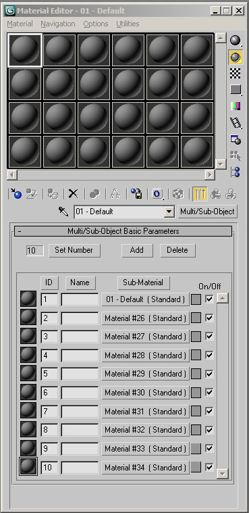This screenshot has width=249, height=513.
Task: Open the material editor Options icon
Action: click(x=236, y=139)
